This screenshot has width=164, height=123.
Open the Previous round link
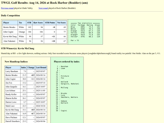[x=7, y=8]
